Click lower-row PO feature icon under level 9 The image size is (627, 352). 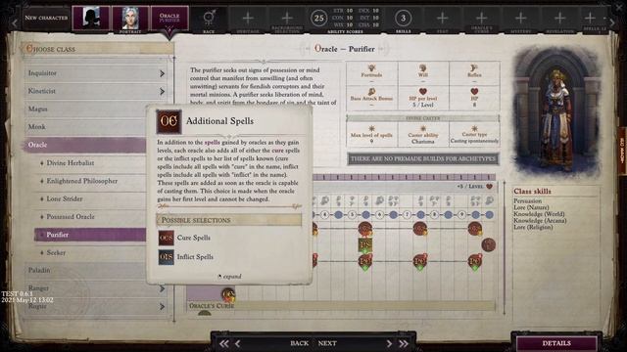pyautogui.click(x=474, y=261)
